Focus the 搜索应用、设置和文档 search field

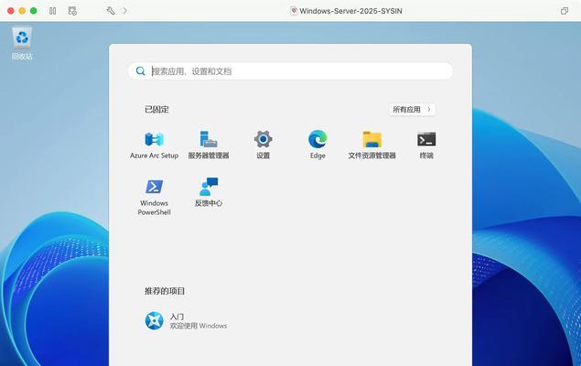click(291, 71)
